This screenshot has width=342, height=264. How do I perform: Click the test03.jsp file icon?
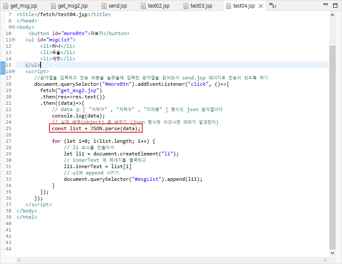click(186, 6)
